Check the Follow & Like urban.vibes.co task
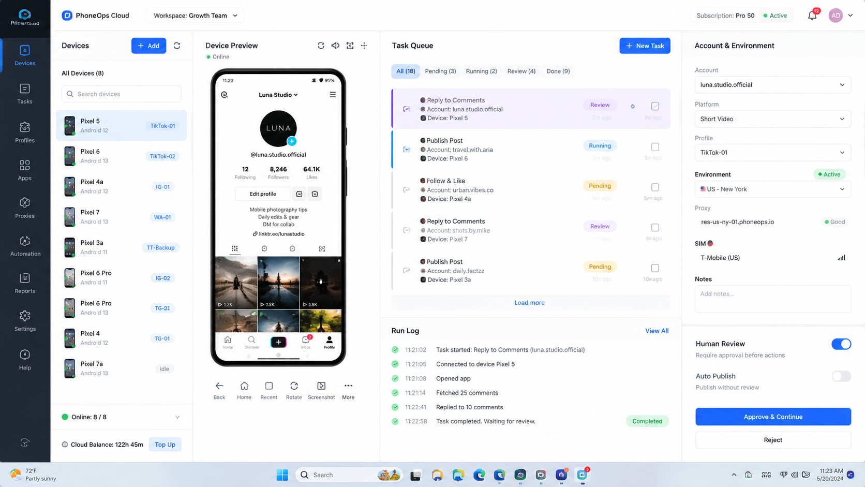 coord(655,187)
